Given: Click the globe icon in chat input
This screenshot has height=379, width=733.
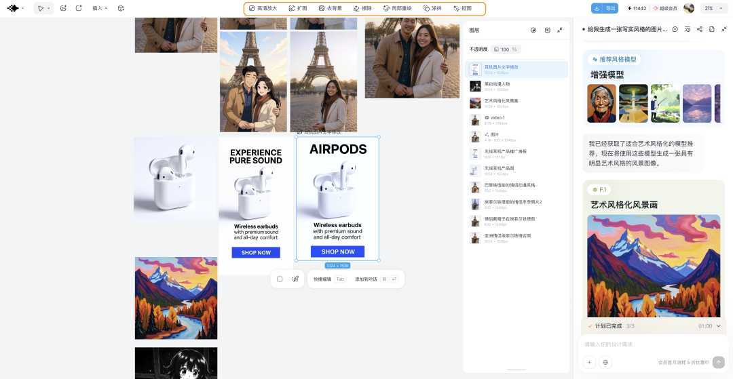Looking at the screenshot, I should [605, 362].
